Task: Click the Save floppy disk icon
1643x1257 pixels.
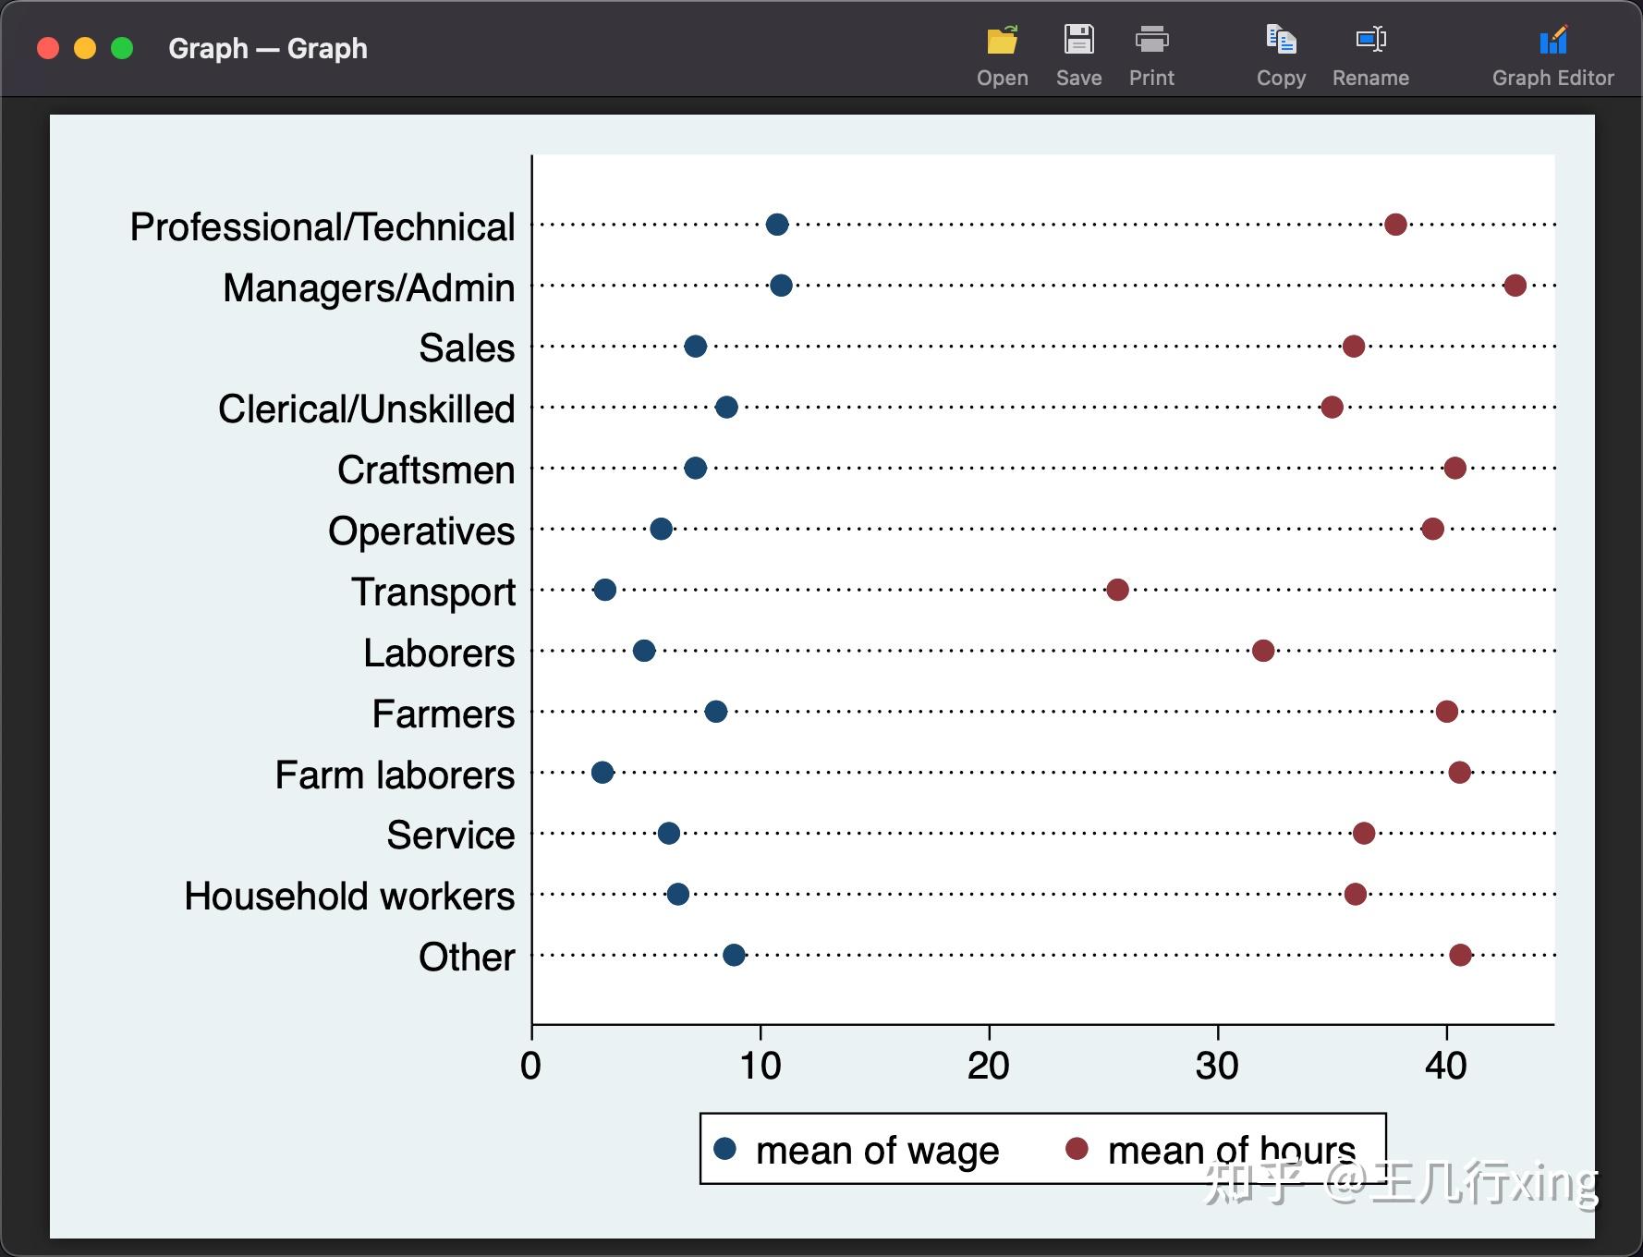Action: [x=1078, y=42]
